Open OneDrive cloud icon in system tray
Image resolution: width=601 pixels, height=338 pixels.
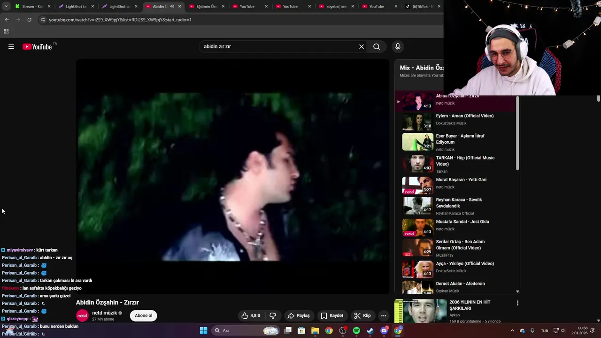click(522, 330)
